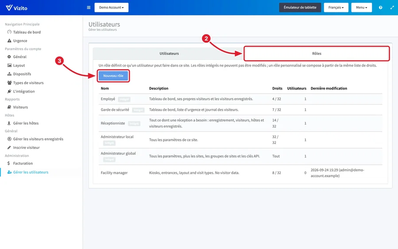Click the Nom column header
This screenshot has width=398, height=249.
click(x=105, y=89)
